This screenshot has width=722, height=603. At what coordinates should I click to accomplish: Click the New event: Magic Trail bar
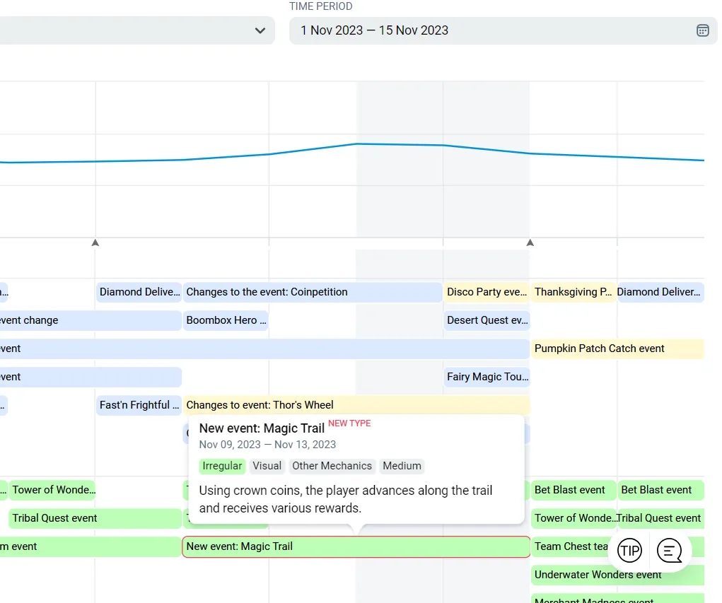(x=356, y=546)
